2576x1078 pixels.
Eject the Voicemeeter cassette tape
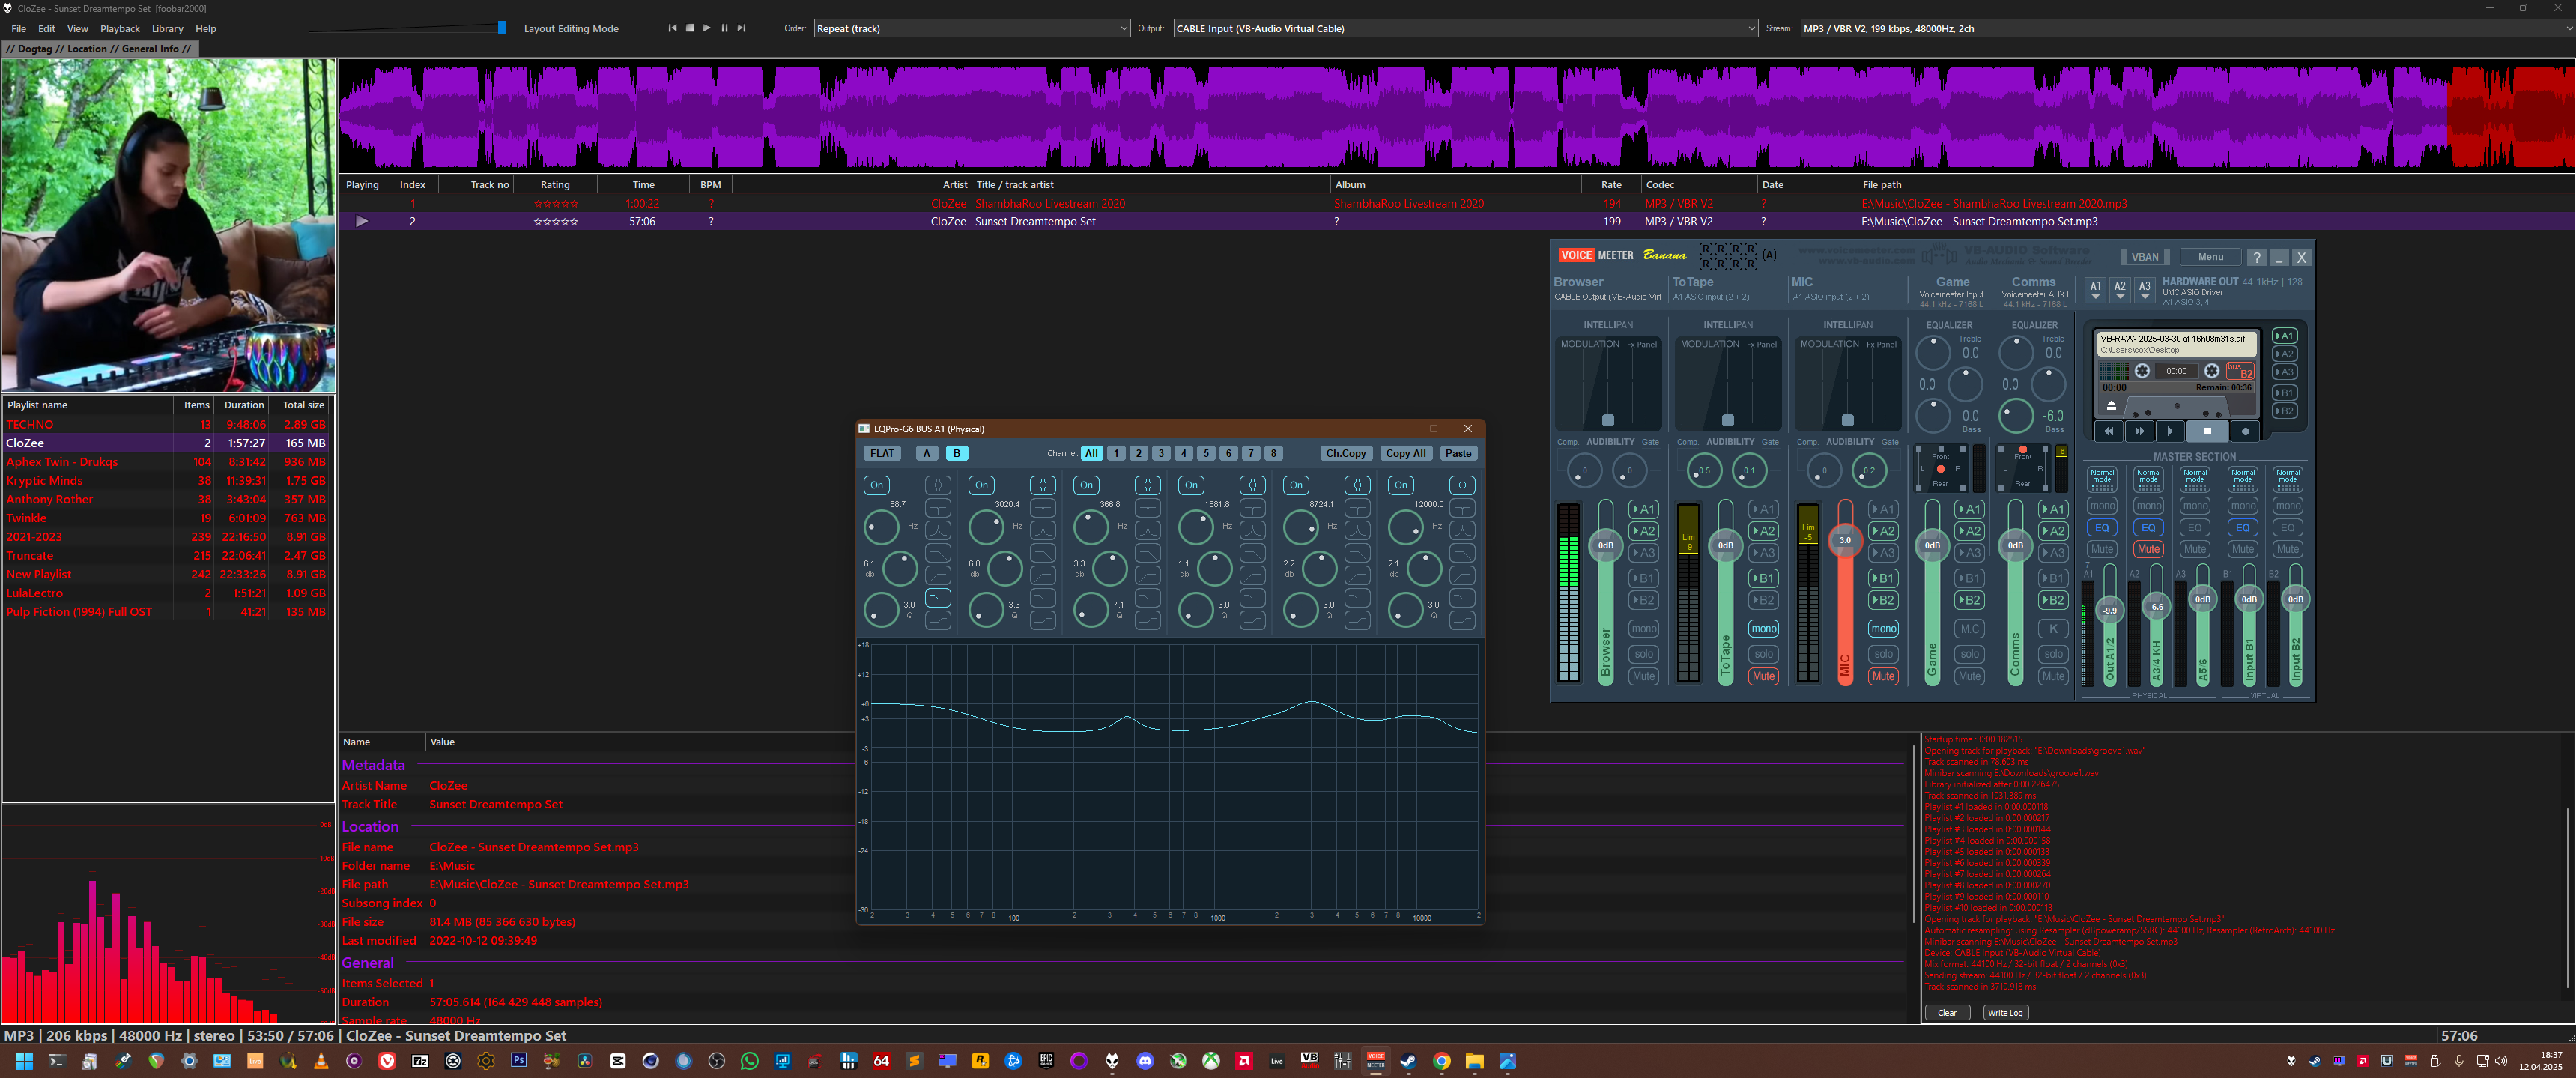tap(2111, 406)
